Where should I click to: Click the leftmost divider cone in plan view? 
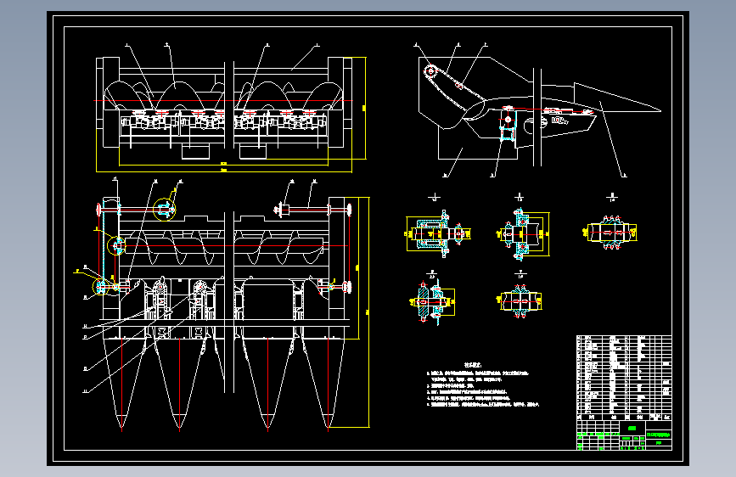(122, 383)
